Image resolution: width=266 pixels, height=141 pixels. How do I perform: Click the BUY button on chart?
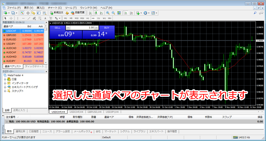click(x=107, y=28)
